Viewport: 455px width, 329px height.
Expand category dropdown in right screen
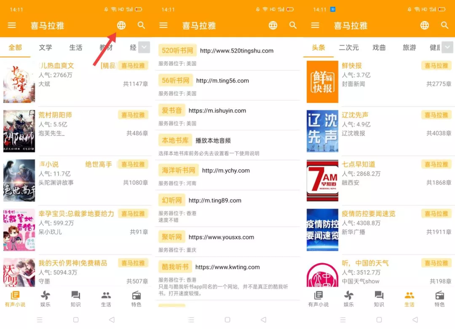coord(447,47)
